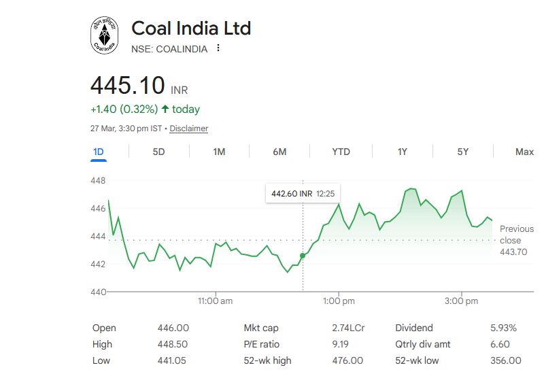Click the Previous close 443.70 label
Viewport: 544px width, 391px height.
[x=516, y=240]
